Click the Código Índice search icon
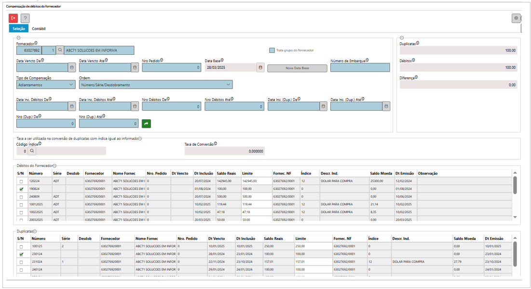 [x=32, y=151]
